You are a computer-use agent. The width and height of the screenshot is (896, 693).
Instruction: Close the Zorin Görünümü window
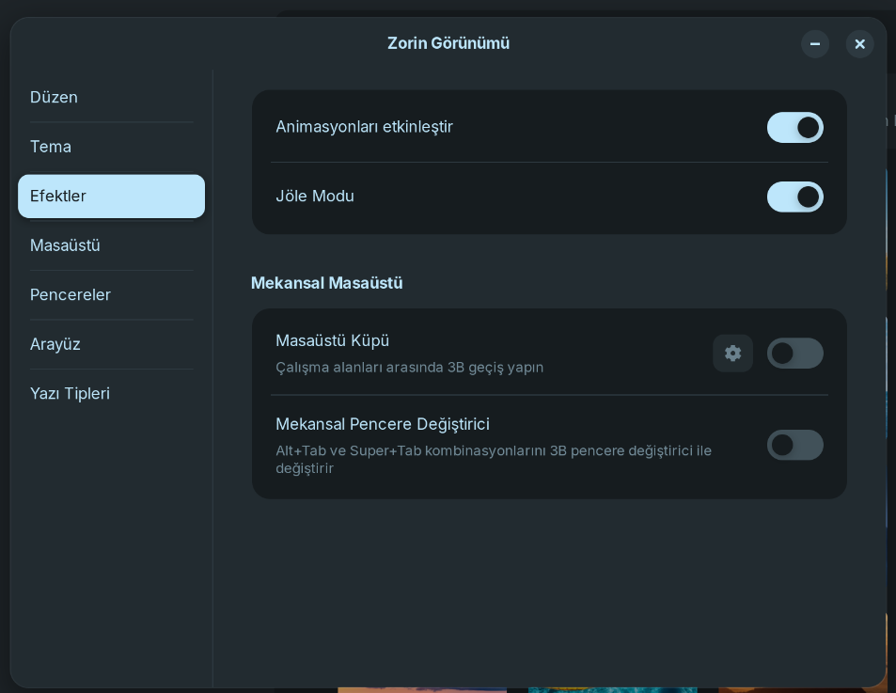coord(859,44)
